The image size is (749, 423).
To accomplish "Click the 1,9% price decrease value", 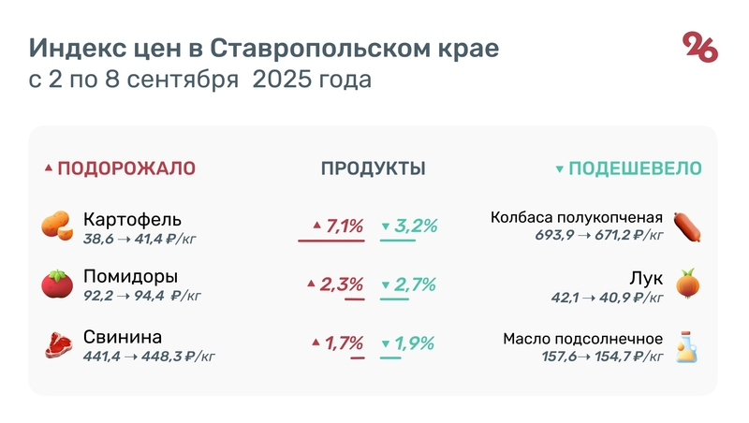I will (414, 343).
